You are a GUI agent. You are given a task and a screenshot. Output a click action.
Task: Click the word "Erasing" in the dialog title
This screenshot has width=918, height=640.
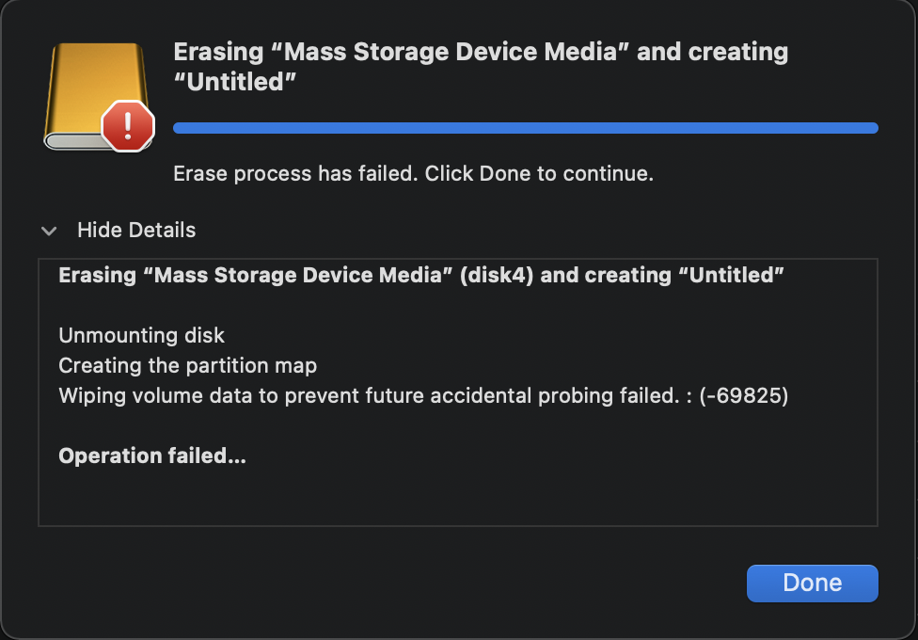point(219,51)
